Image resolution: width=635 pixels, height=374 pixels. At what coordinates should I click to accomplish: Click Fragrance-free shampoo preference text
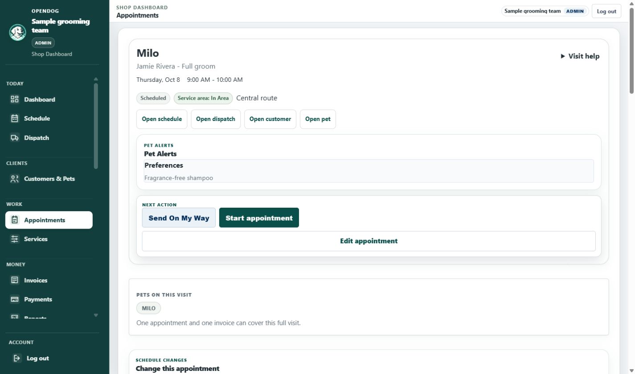click(179, 178)
